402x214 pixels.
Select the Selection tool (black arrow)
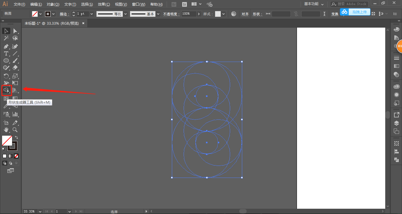tap(6, 31)
